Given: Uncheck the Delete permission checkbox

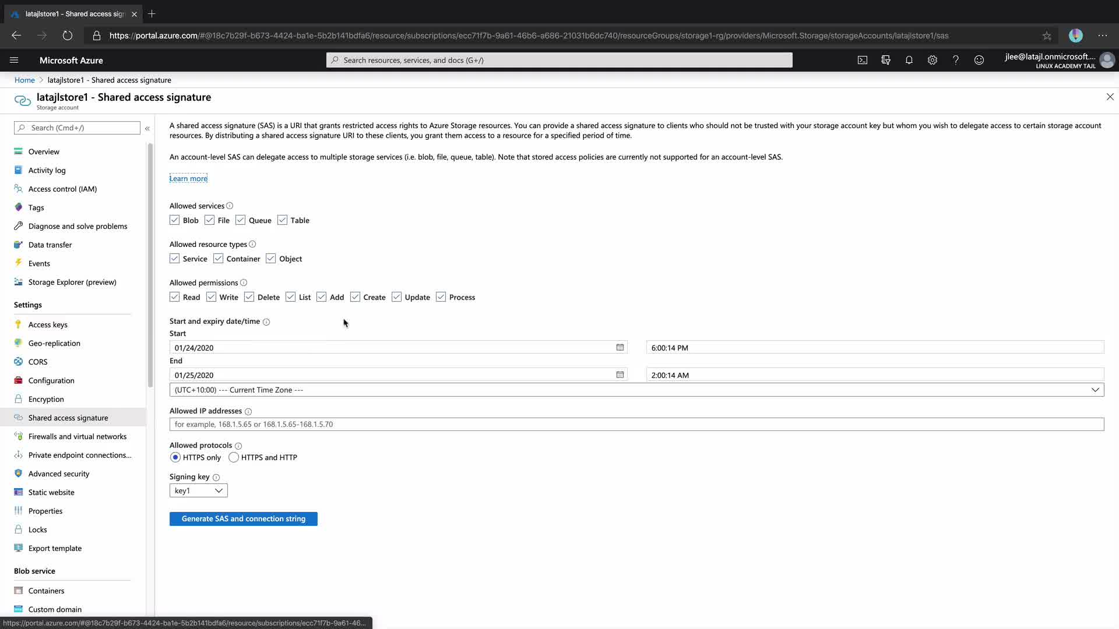Looking at the screenshot, I should click(249, 297).
